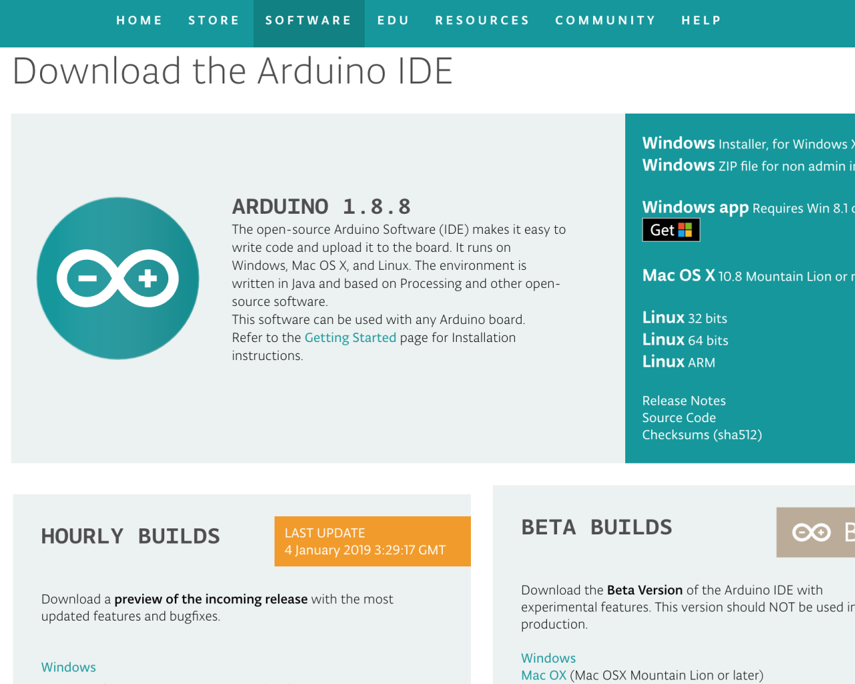Viewport: 855px width, 684px height.
Task: Open the Windows app download link
Action: [748, 208]
